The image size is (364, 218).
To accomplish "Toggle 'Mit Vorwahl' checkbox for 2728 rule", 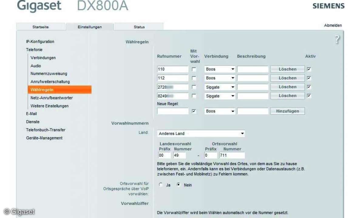I will (194, 87).
